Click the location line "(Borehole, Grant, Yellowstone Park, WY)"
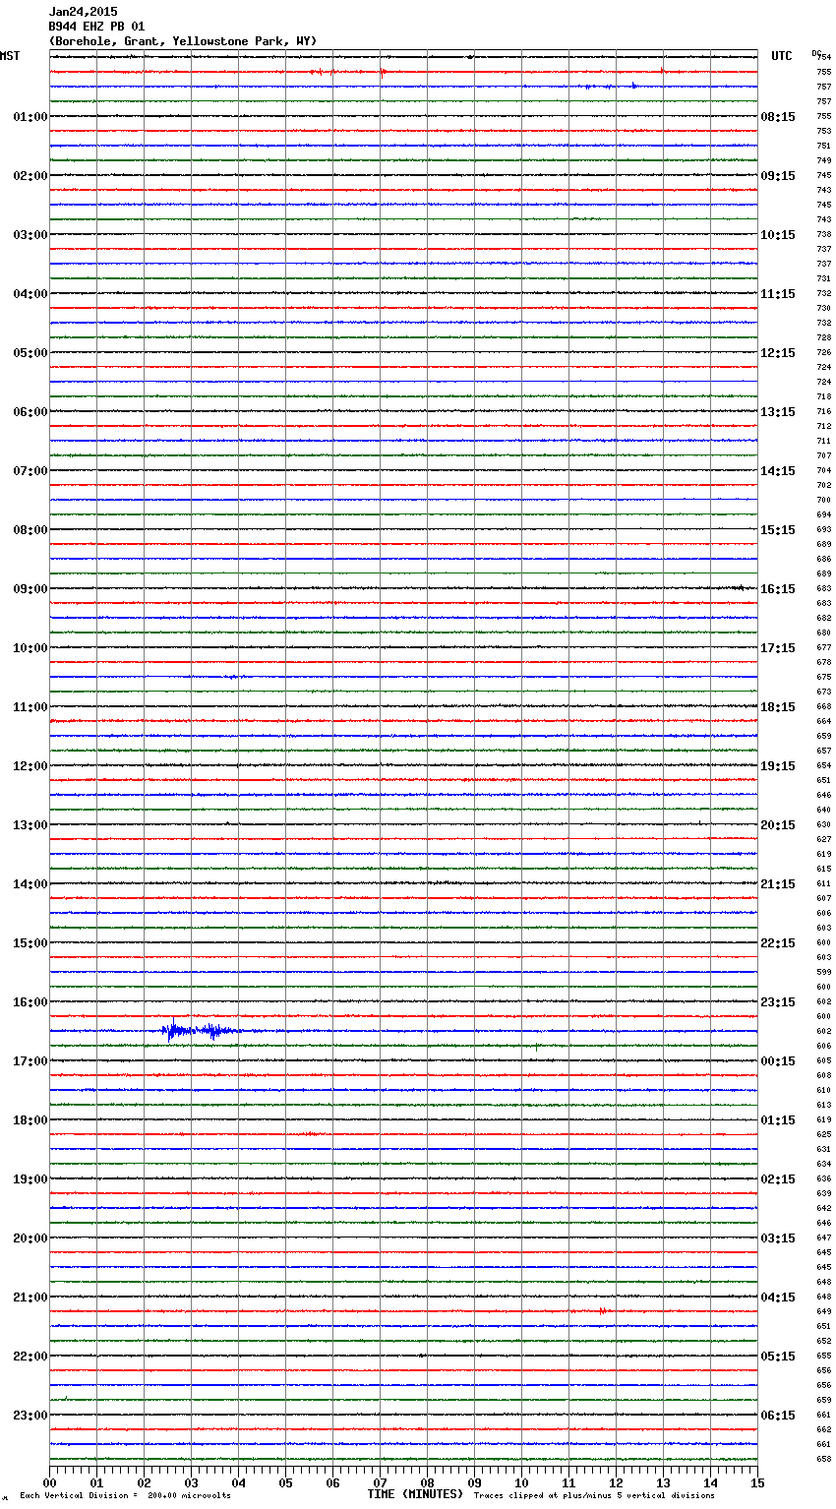This screenshot has height=1509, width=836. [183, 41]
